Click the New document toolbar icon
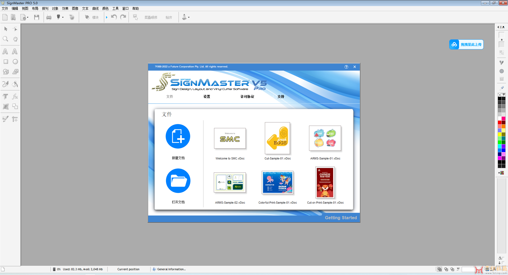 (x=5, y=17)
